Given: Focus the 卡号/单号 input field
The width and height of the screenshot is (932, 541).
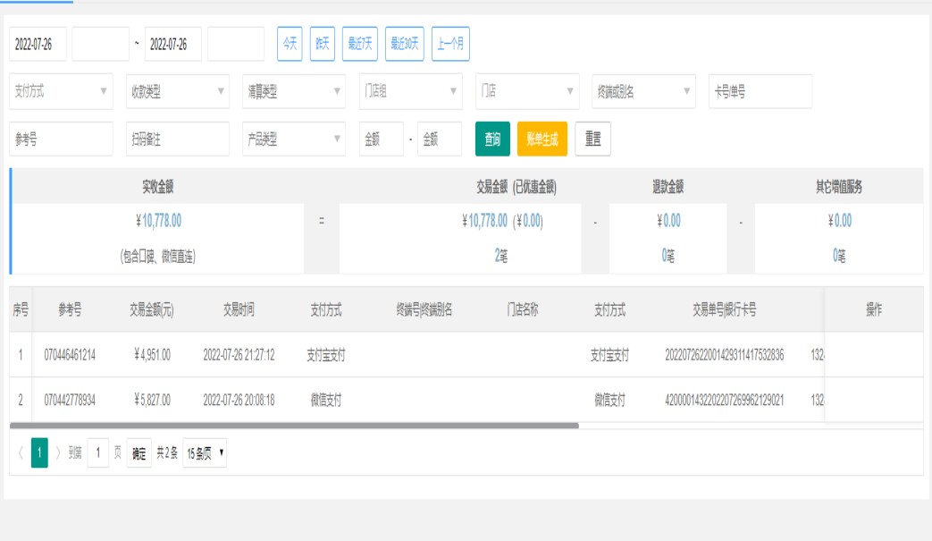Looking at the screenshot, I should click(760, 90).
